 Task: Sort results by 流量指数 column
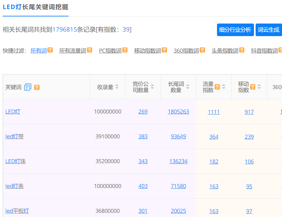coord(224,86)
